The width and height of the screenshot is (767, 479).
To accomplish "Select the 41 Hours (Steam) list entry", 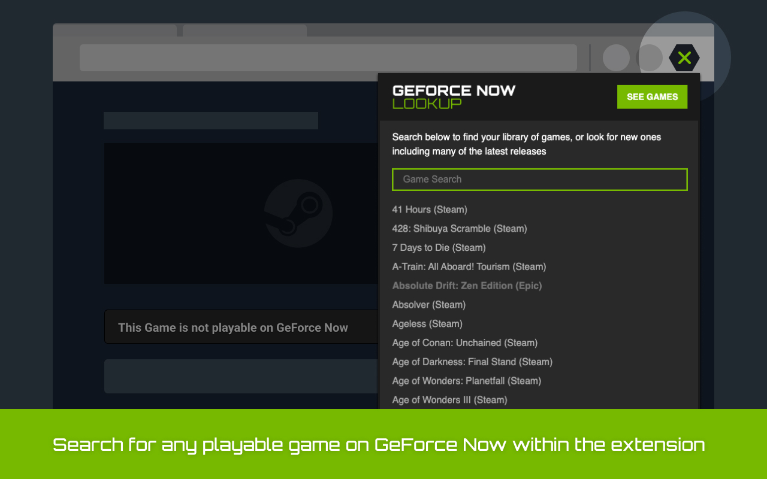I will pos(429,210).
